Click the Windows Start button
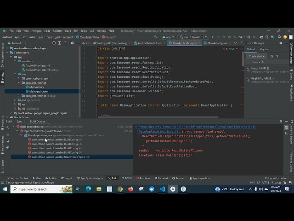 [5, 189]
